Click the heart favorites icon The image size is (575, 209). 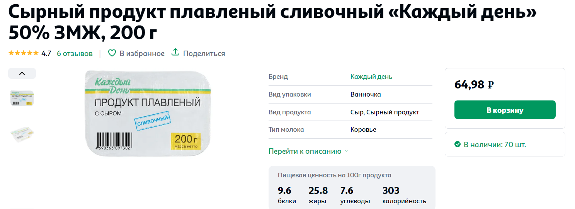(x=112, y=53)
